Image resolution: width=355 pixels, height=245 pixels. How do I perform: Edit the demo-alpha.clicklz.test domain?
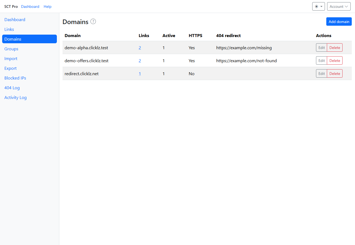[321, 48]
